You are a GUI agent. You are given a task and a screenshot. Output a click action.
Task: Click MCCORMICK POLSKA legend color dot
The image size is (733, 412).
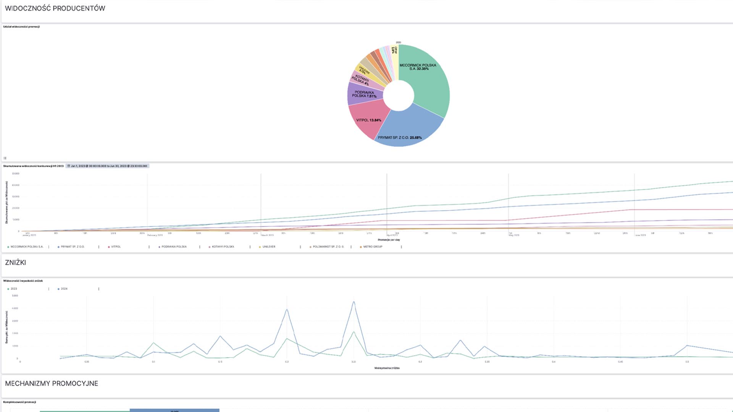(8, 247)
